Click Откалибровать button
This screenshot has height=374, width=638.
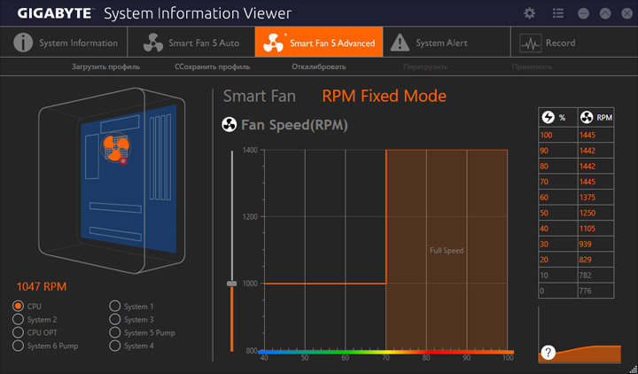coord(319,66)
